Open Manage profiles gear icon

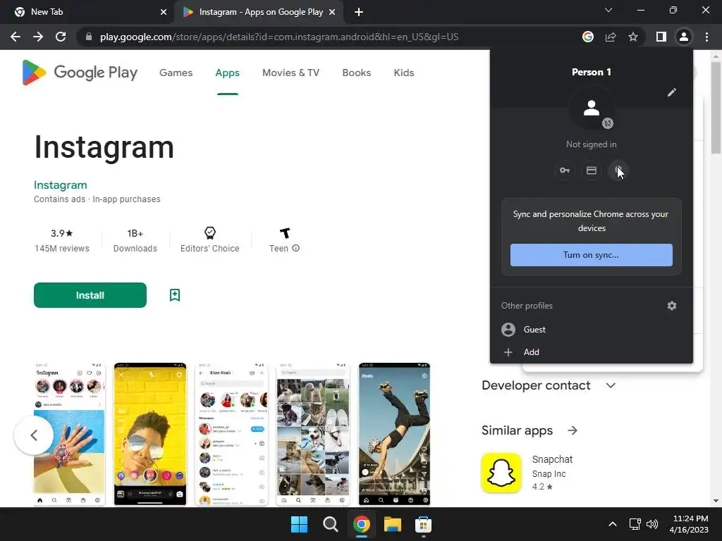tap(672, 306)
